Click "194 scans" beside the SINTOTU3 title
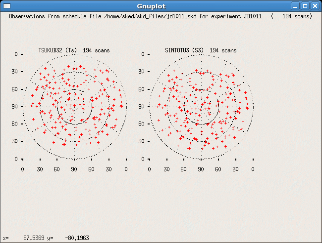322x243 pixels. pos(223,50)
